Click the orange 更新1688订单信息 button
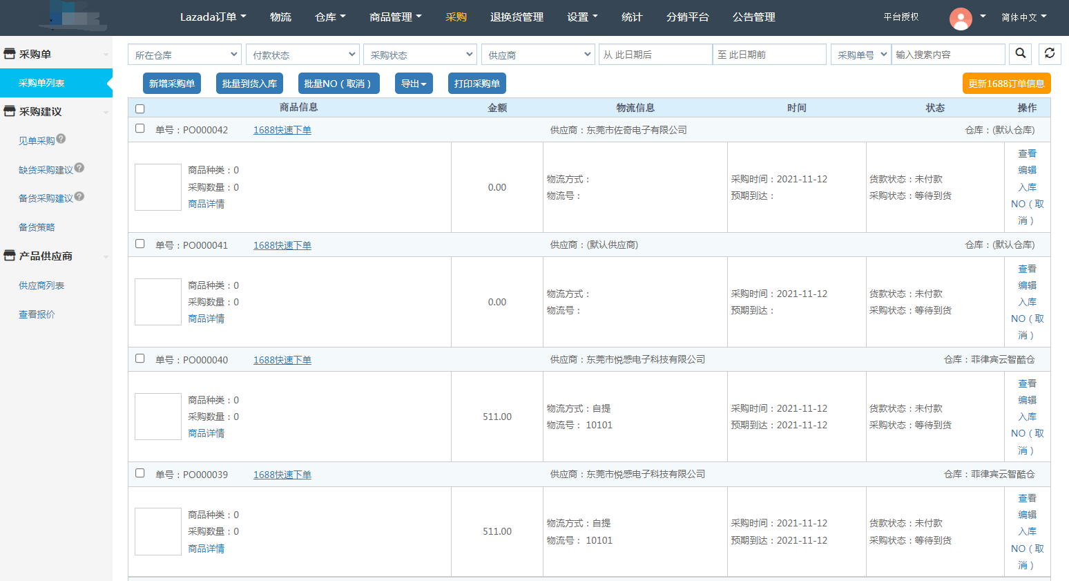Image resolution: width=1069 pixels, height=581 pixels. [x=1006, y=84]
